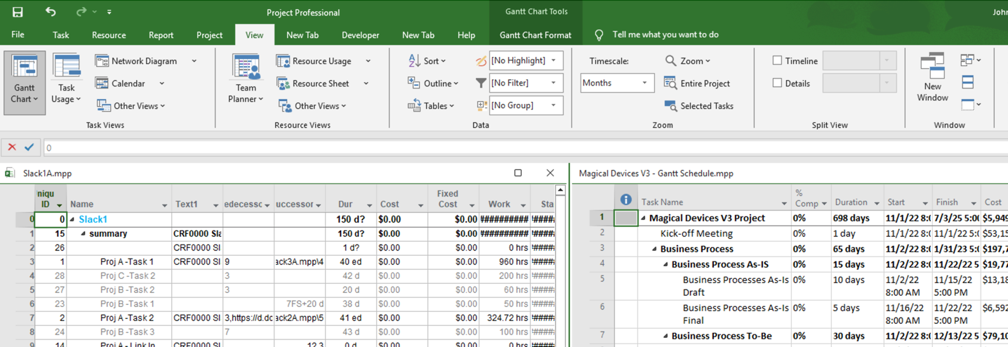Customize Quick Access Toolbar dropdown arrow
Image resolution: width=1008 pixels, height=347 pixels.
click(x=110, y=12)
